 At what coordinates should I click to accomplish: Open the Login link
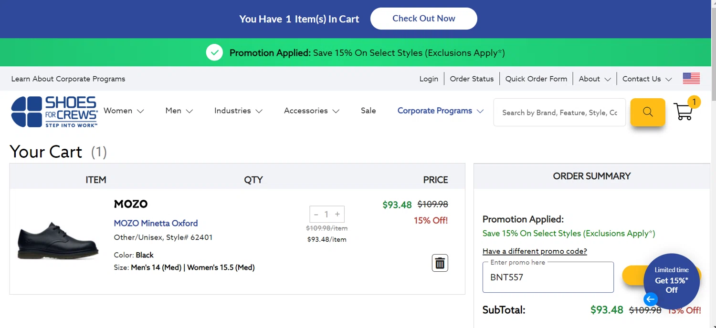click(x=429, y=79)
